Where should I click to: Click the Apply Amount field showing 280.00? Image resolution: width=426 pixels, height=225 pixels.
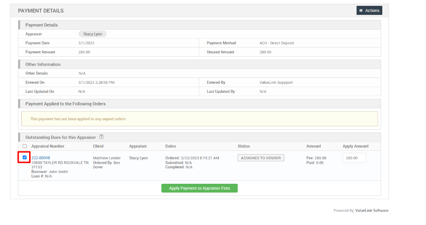pos(354,158)
